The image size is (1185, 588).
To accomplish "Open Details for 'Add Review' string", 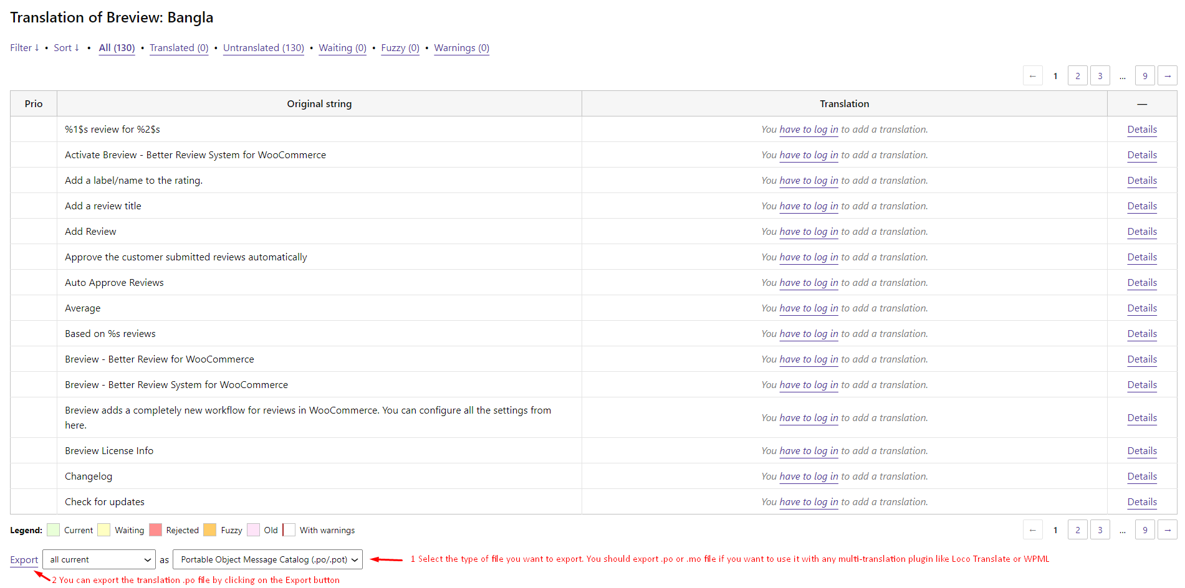I will click(x=1141, y=231).
